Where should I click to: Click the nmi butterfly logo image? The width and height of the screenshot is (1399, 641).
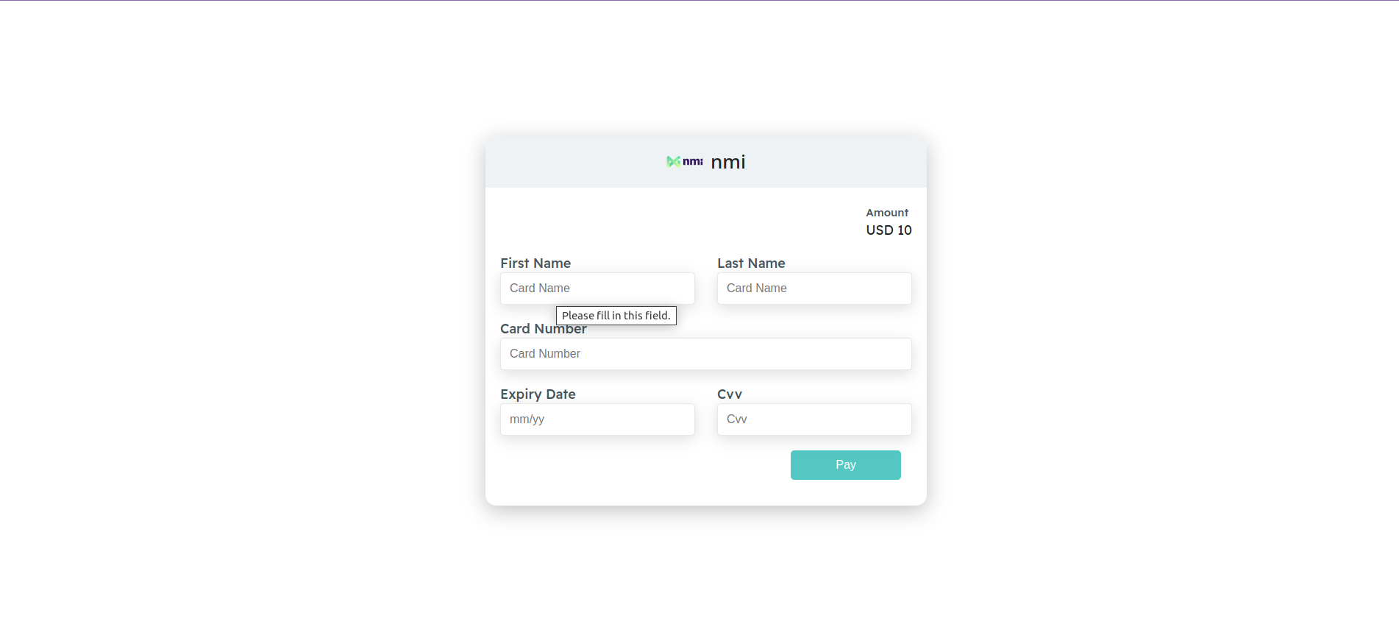click(684, 162)
